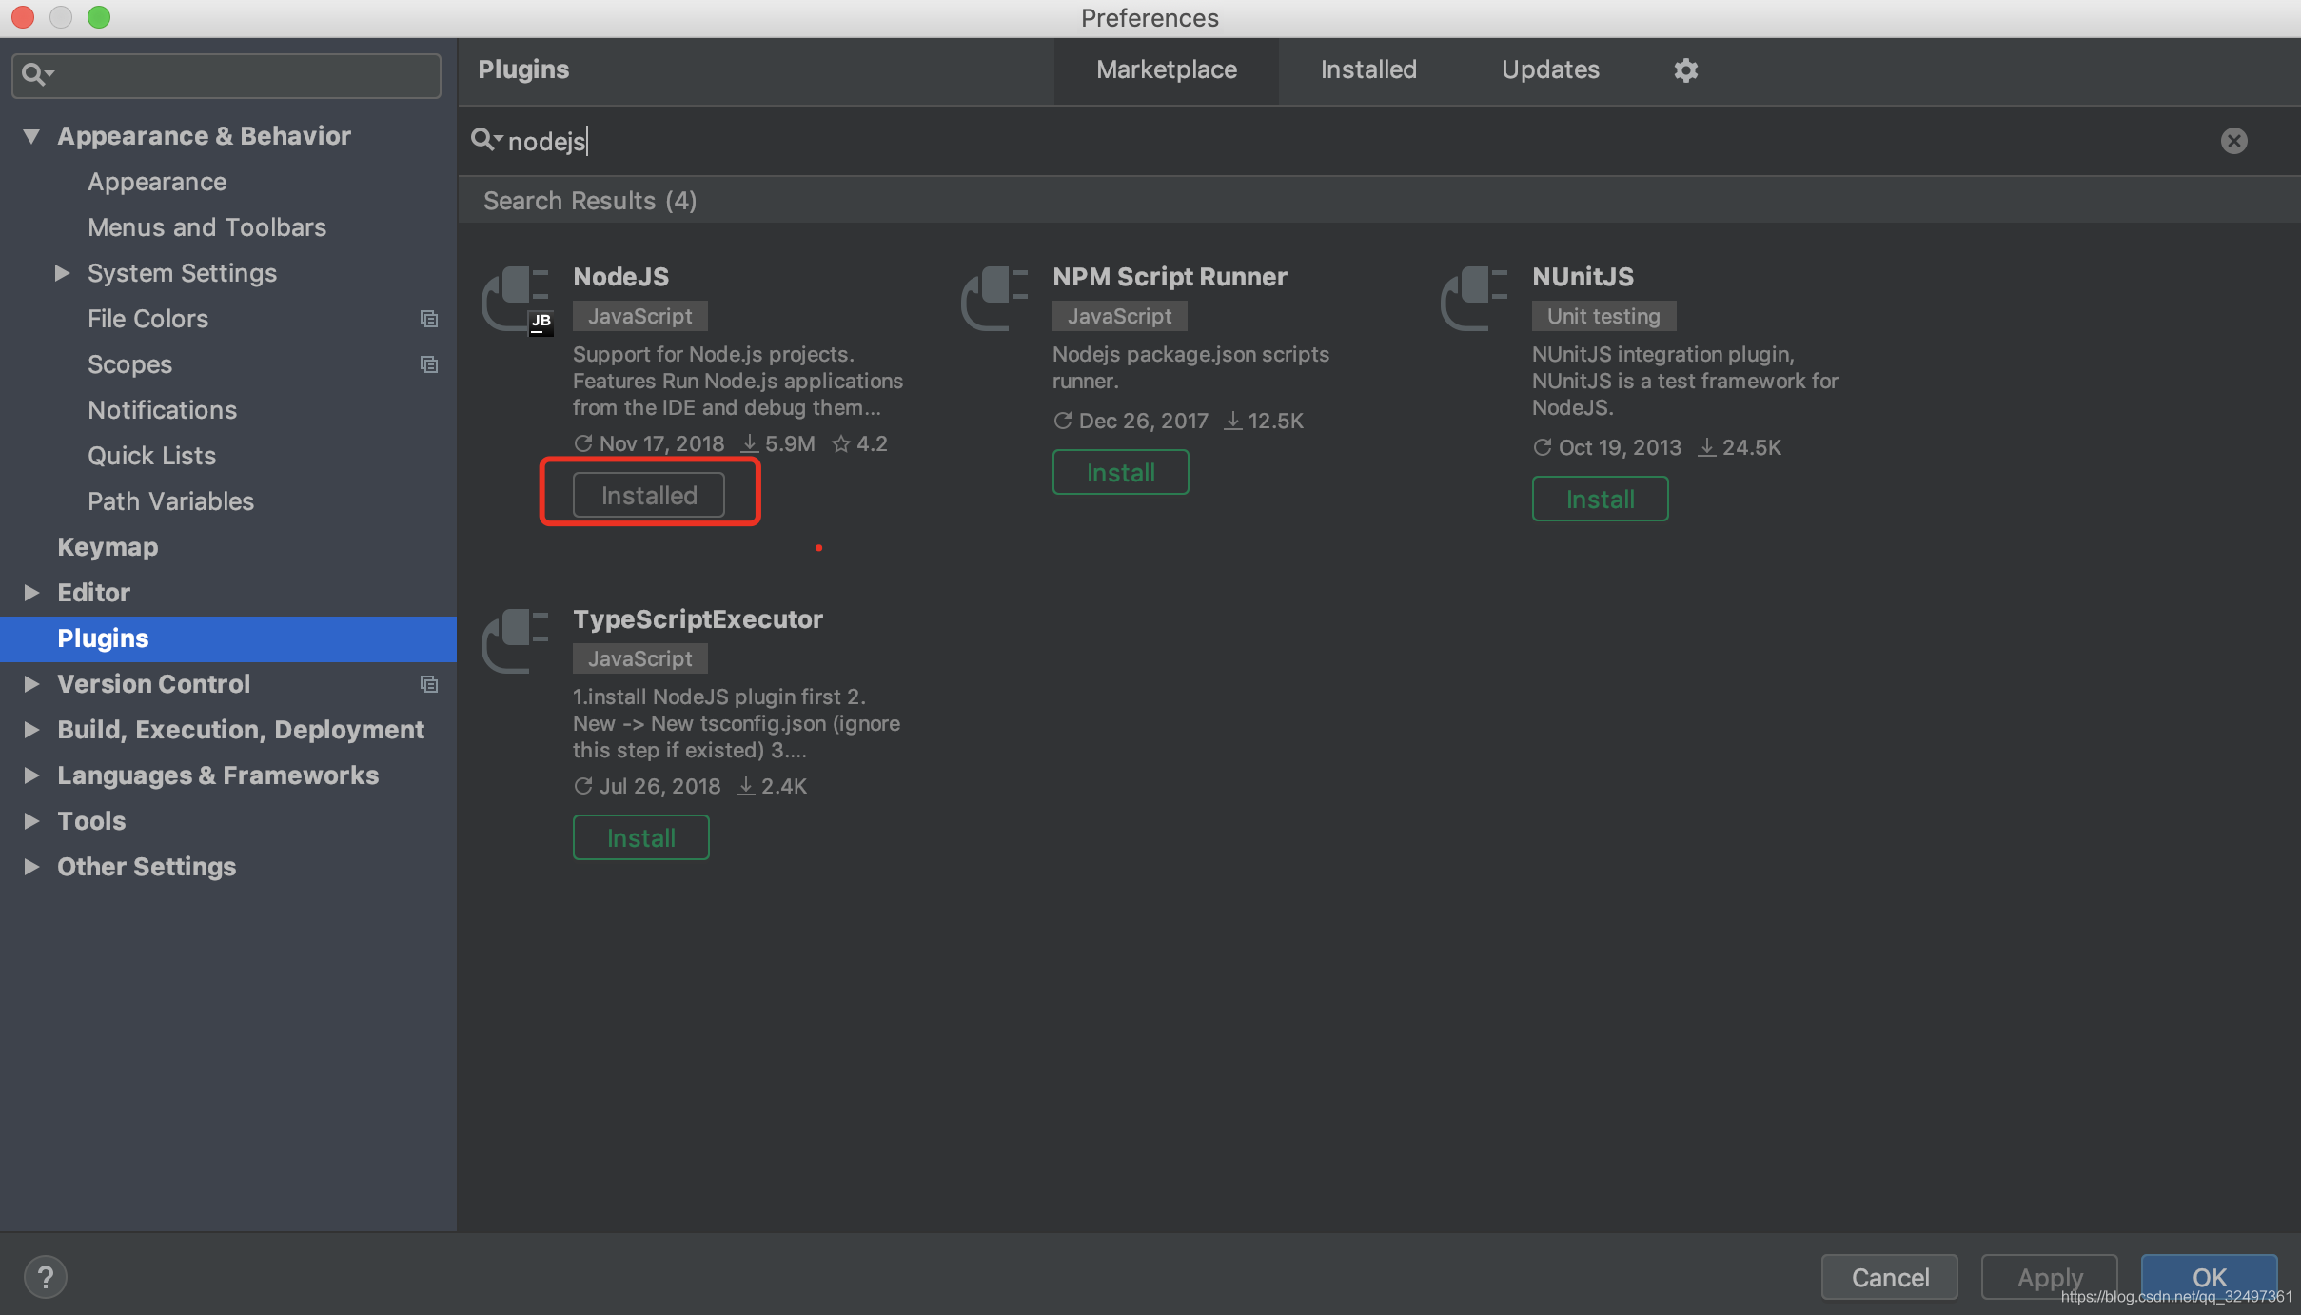Click JavaScript tag under NPM Script Runner
Image resolution: width=2301 pixels, height=1315 pixels.
1119,316
